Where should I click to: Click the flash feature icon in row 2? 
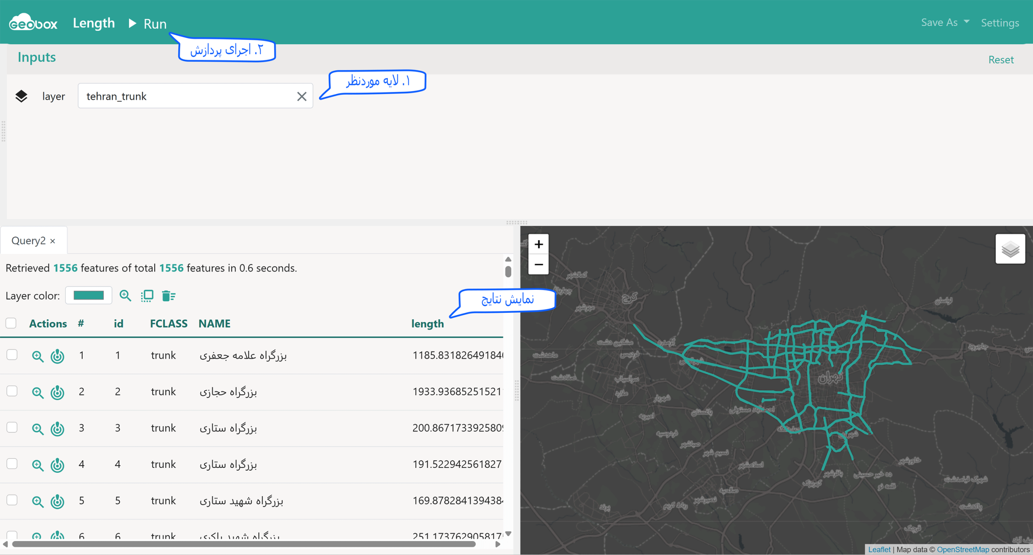(57, 392)
